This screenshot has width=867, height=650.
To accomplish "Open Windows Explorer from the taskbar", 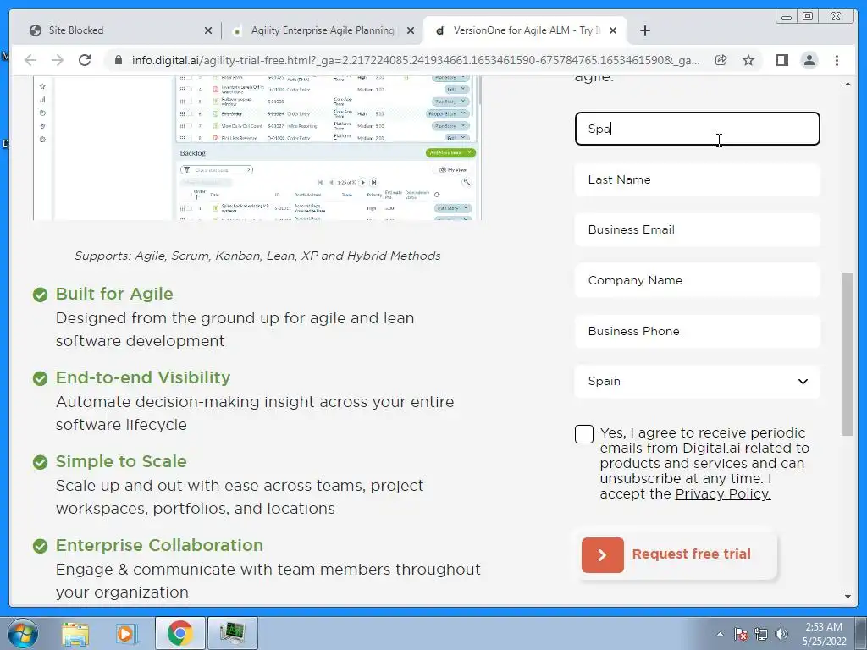I will (75, 633).
